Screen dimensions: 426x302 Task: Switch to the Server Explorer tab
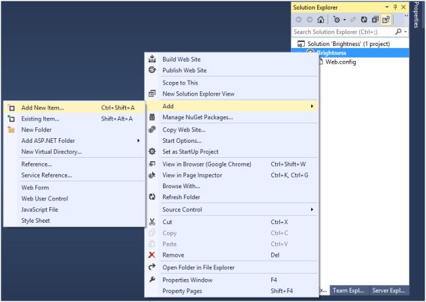point(389,290)
